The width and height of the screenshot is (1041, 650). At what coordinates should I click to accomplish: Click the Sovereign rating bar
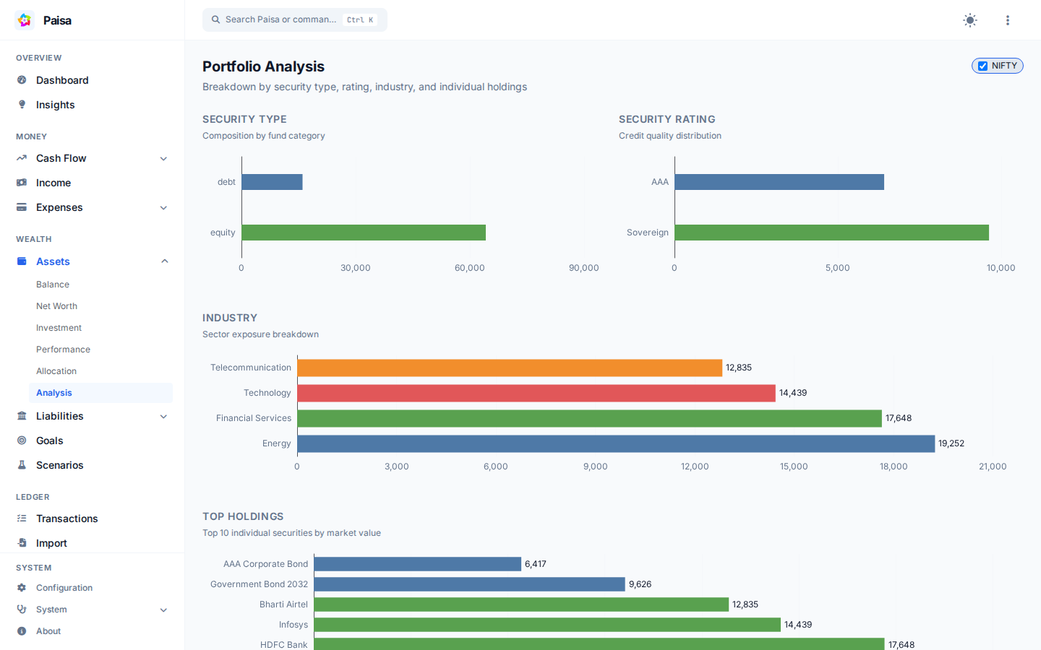832,233
